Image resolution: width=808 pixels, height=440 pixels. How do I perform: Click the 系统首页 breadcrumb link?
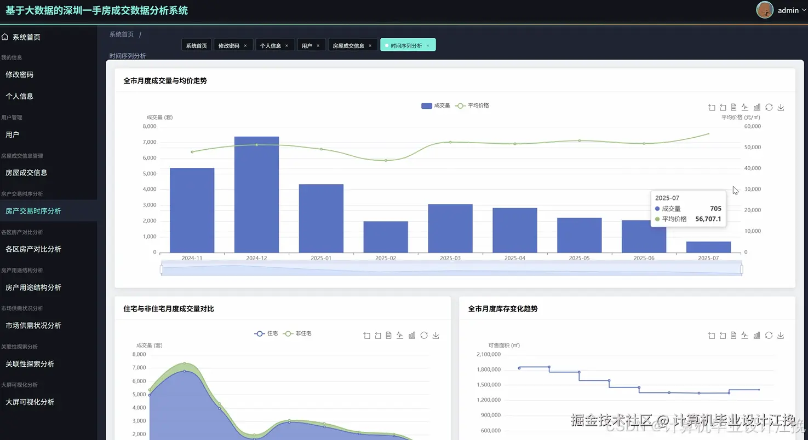pos(122,34)
